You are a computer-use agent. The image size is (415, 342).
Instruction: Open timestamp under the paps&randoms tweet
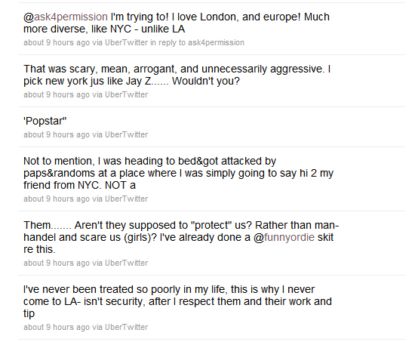(x=57, y=199)
